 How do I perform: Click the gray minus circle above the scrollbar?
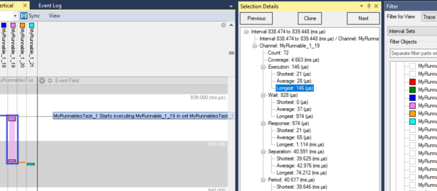[223, 25]
